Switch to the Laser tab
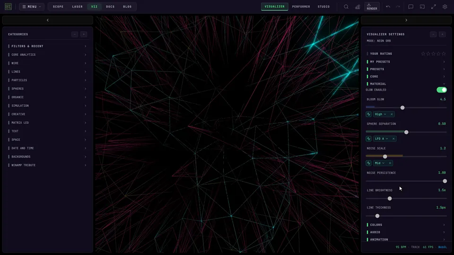The width and height of the screenshot is (454, 255). (x=77, y=7)
